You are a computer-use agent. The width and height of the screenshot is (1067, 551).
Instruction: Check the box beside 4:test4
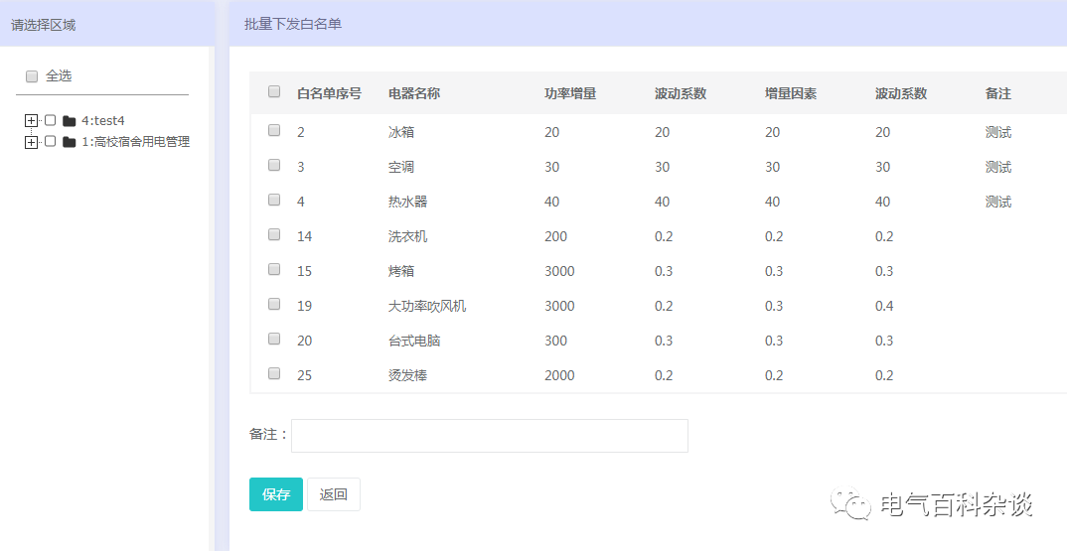[50, 120]
